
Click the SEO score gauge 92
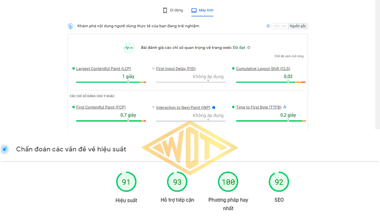(x=279, y=182)
